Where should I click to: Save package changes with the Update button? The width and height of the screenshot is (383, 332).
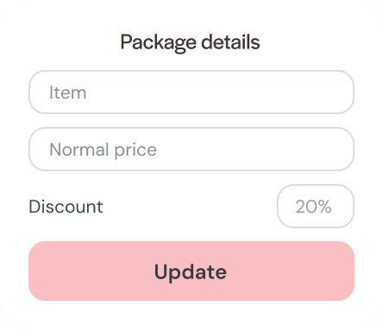click(191, 271)
